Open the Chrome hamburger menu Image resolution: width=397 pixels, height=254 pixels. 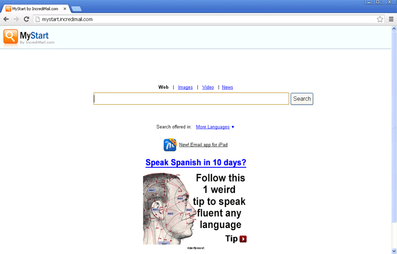(x=391, y=19)
